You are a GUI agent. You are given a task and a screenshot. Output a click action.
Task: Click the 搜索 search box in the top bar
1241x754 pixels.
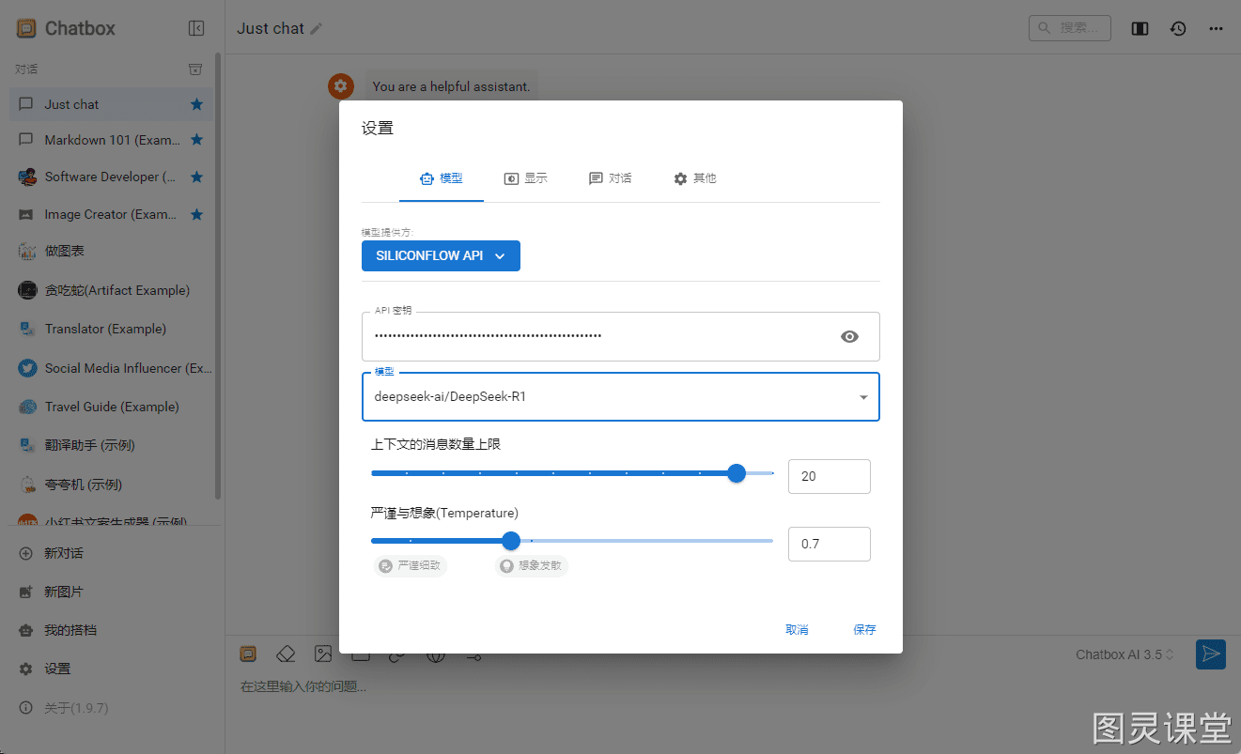(1070, 28)
